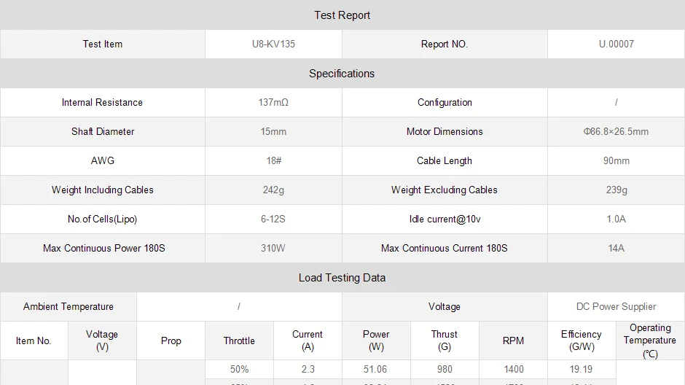The image size is (685, 385).
Task: Click the Efficiency (G/W) column header
Action: coord(581,341)
